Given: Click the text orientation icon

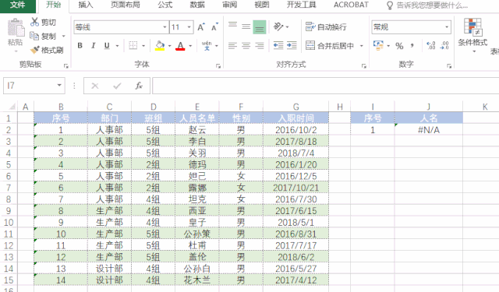Looking at the screenshot, I should [x=278, y=26].
